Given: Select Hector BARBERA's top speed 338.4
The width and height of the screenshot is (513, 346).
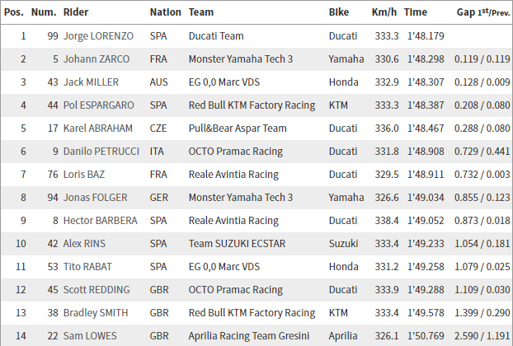Looking at the screenshot, I should pyautogui.click(x=387, y=221).
